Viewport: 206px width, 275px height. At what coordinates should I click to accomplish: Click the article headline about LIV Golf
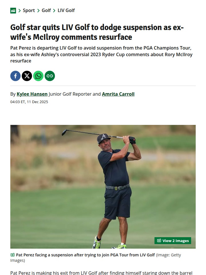click(x=97, y=32)
